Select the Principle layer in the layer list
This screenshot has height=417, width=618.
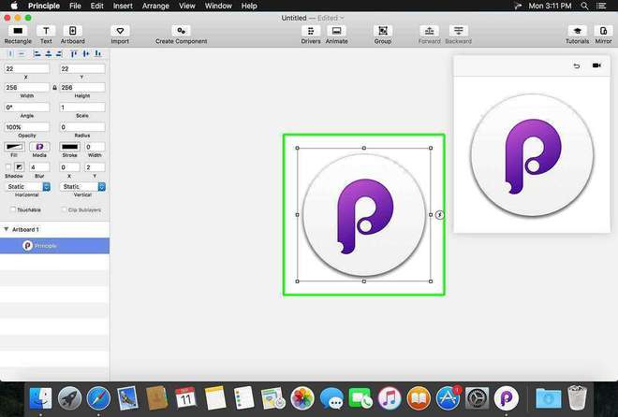[55, 246]
